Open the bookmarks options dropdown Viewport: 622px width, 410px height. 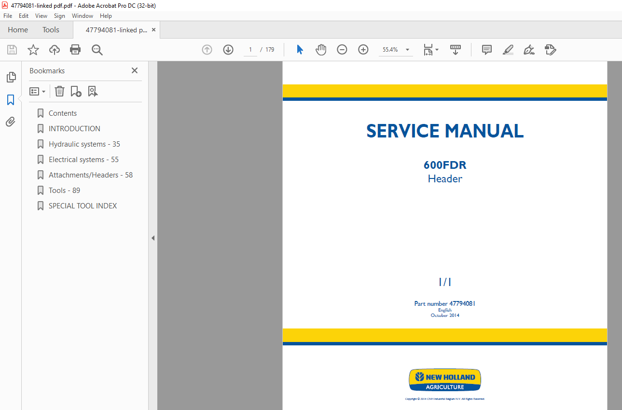pyautogui.click(x=37, y=91)
